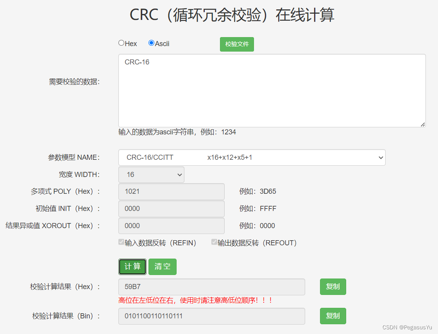The width and height of the screenshot is (438, 334).
Task: Click the 校验文件 file verification button
Action: [237, 44]
